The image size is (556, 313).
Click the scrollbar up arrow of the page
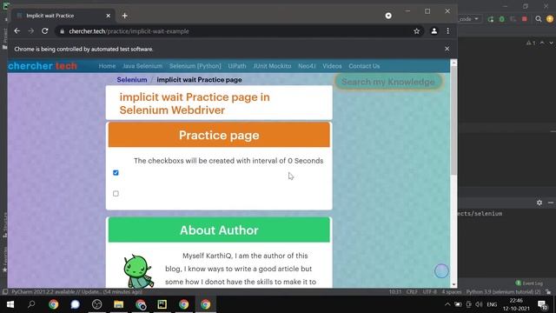[453, 63]
